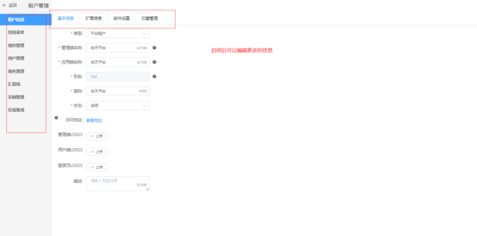This screenshot has height=236, width=477.
Task: Click the 查看地址 link
Action: click(94, 120)
